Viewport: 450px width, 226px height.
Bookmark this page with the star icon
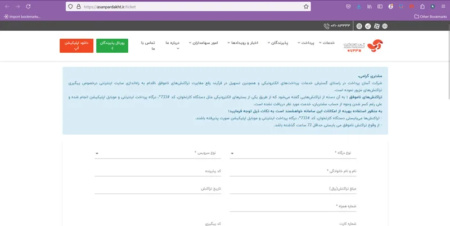point(306,7)
